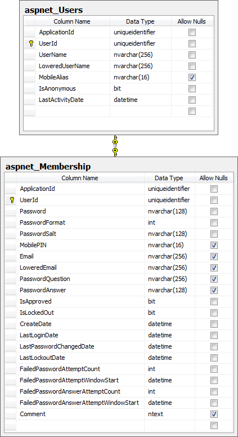The height and width of the screenshot is (437, 238).
Task: Select LoweredEmail column name cell
Action: point(80,267)
